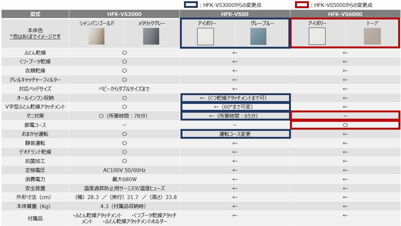Click the トープ color swatch

click(x=372, y=36)
